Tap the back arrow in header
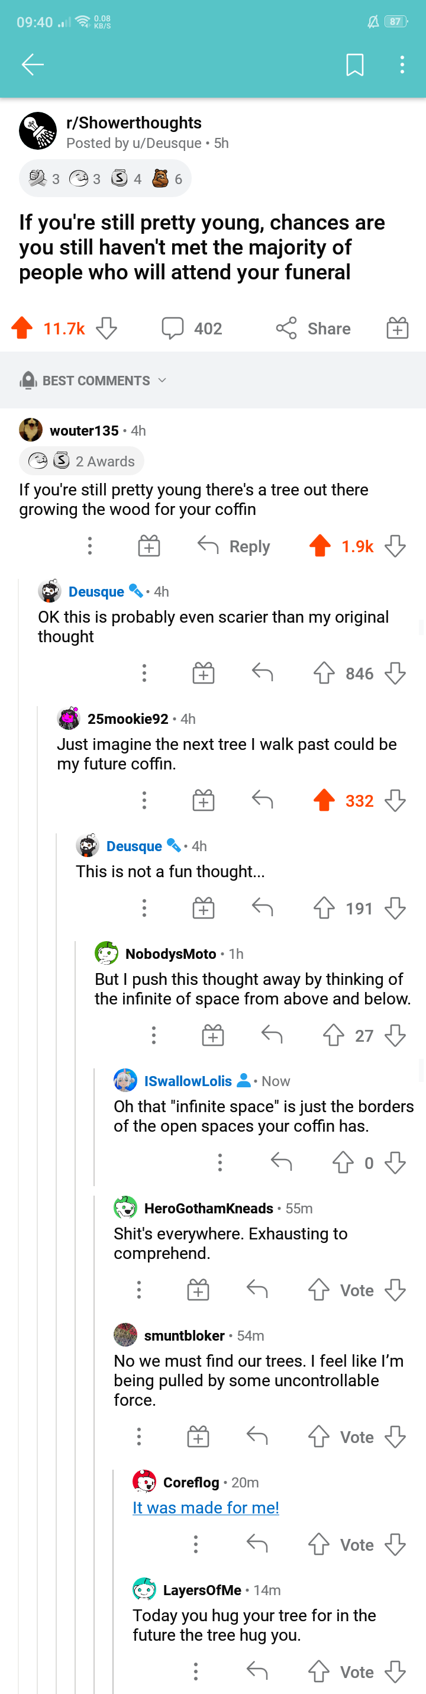The width and height of the screenshot is (426, 1694). click(32, 65)
